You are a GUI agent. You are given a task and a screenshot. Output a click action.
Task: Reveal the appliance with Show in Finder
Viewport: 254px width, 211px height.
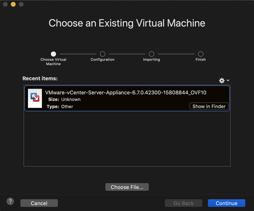[209, 106]
